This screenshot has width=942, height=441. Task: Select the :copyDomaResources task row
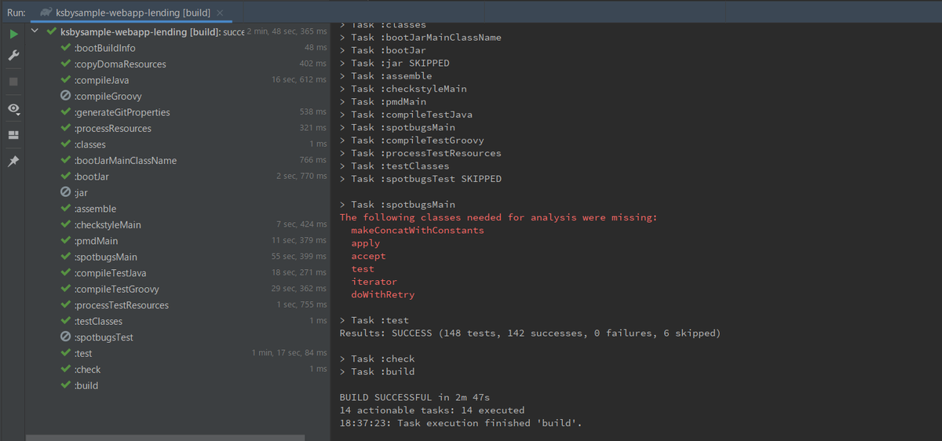(177, 64)
